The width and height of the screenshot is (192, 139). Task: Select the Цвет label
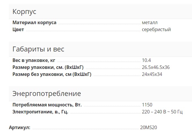click(x=18, y=30)
